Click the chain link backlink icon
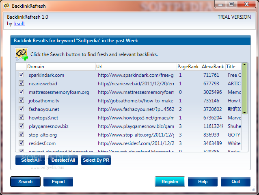The image size is (259, 195). pyautogui.click(x=22, y=54)
